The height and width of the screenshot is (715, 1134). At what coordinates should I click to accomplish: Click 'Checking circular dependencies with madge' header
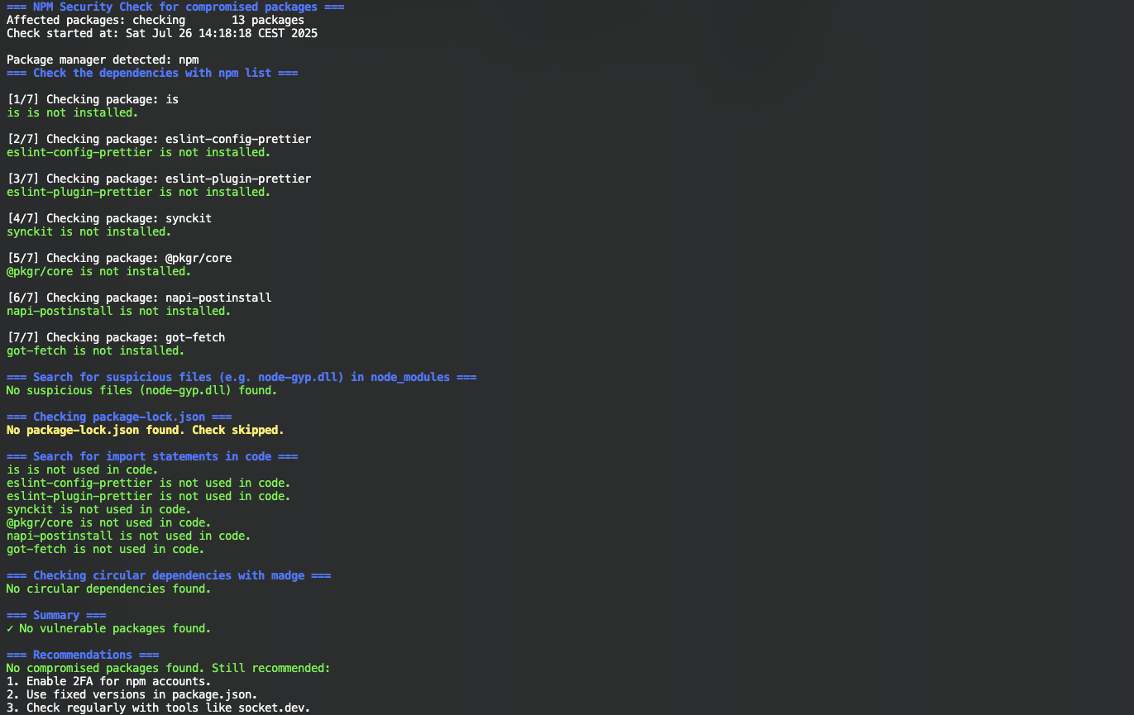169,575
